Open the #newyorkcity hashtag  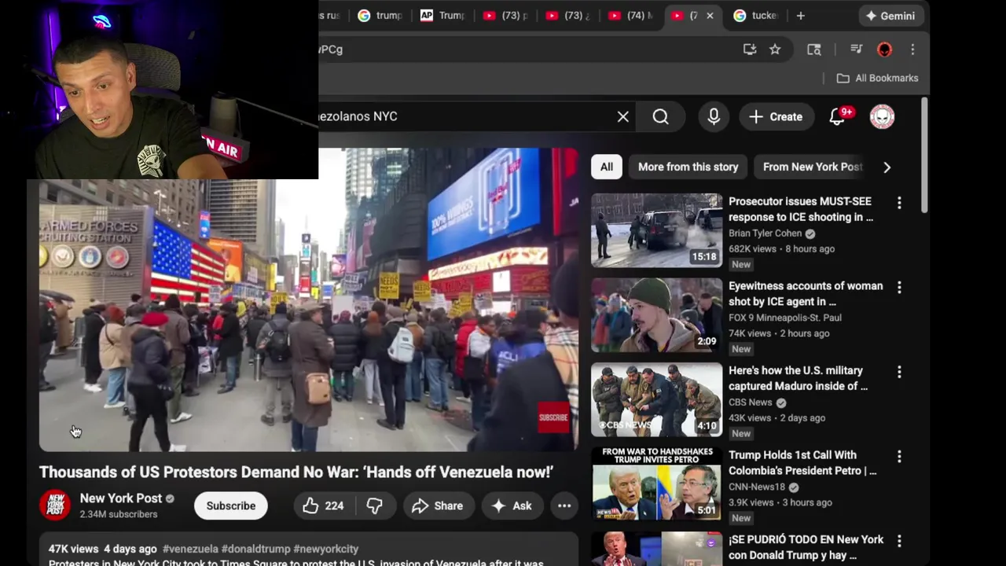pos(325,549)
